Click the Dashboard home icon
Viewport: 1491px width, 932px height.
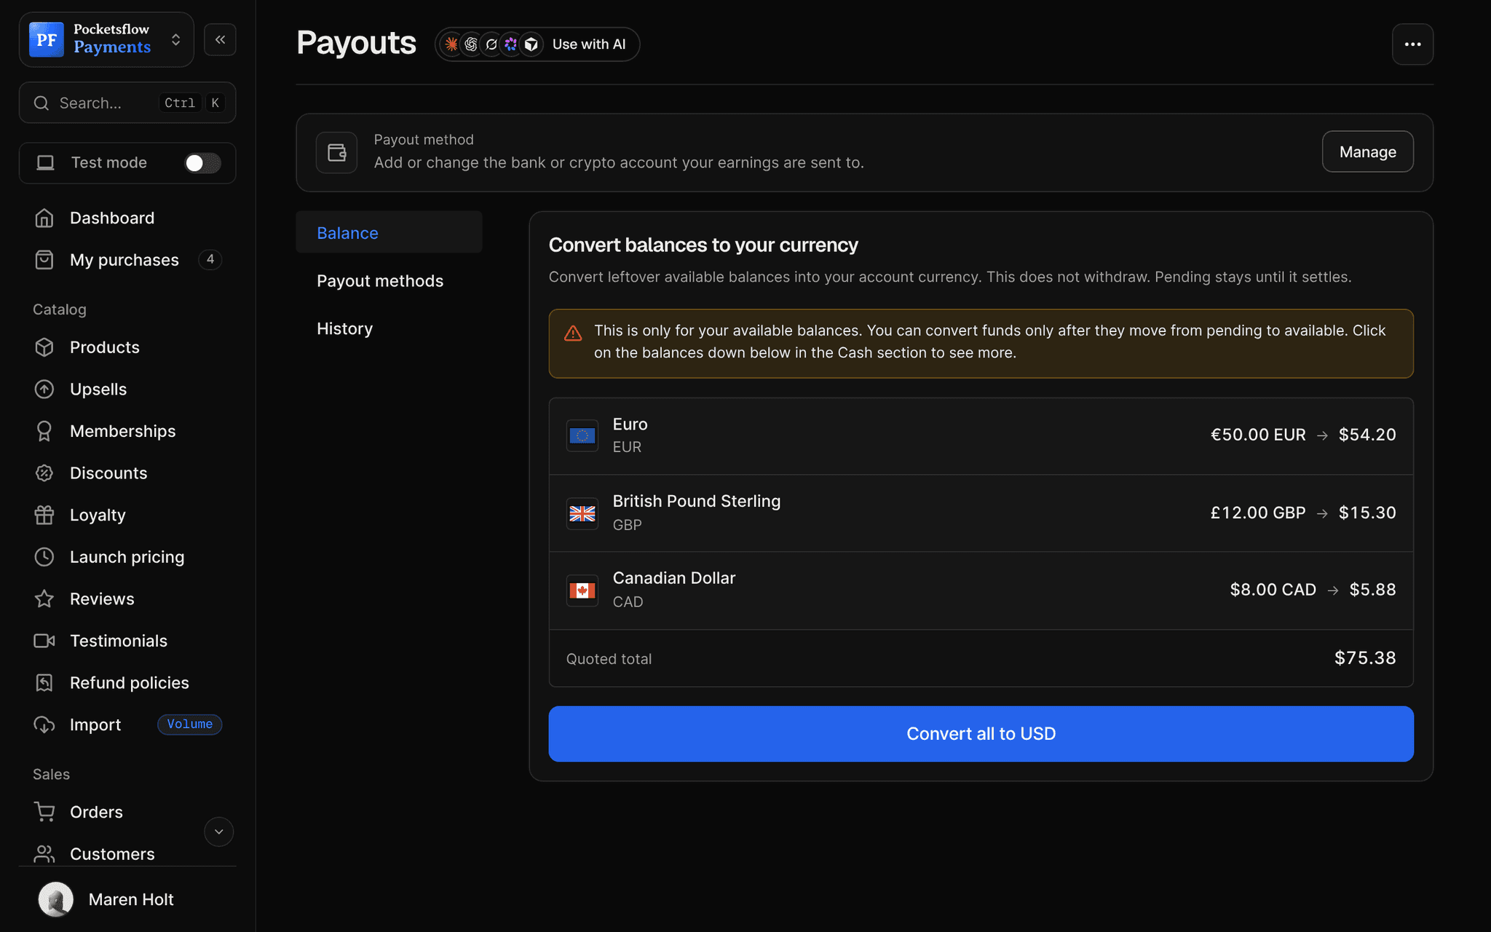44,218
